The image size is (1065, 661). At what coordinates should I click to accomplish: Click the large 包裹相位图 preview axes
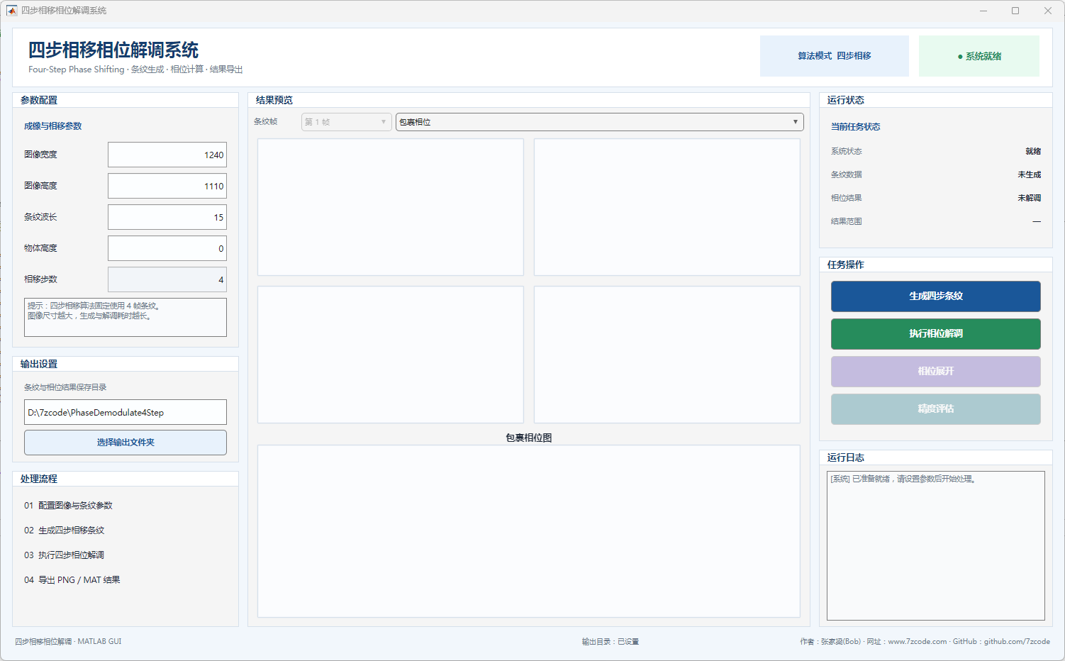point(529,532)
